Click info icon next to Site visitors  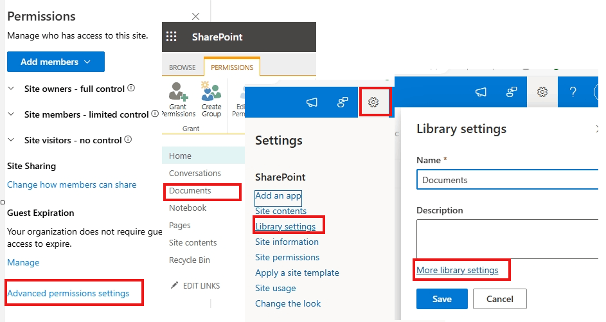(128, 139)
